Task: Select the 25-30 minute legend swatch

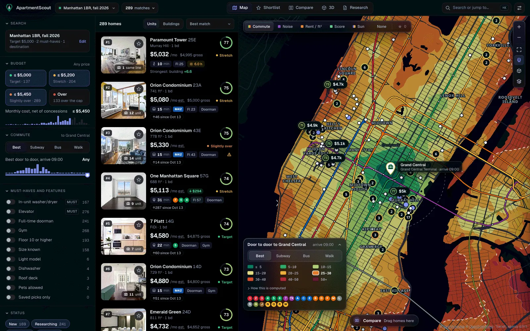Action: [x=315, y=273]
